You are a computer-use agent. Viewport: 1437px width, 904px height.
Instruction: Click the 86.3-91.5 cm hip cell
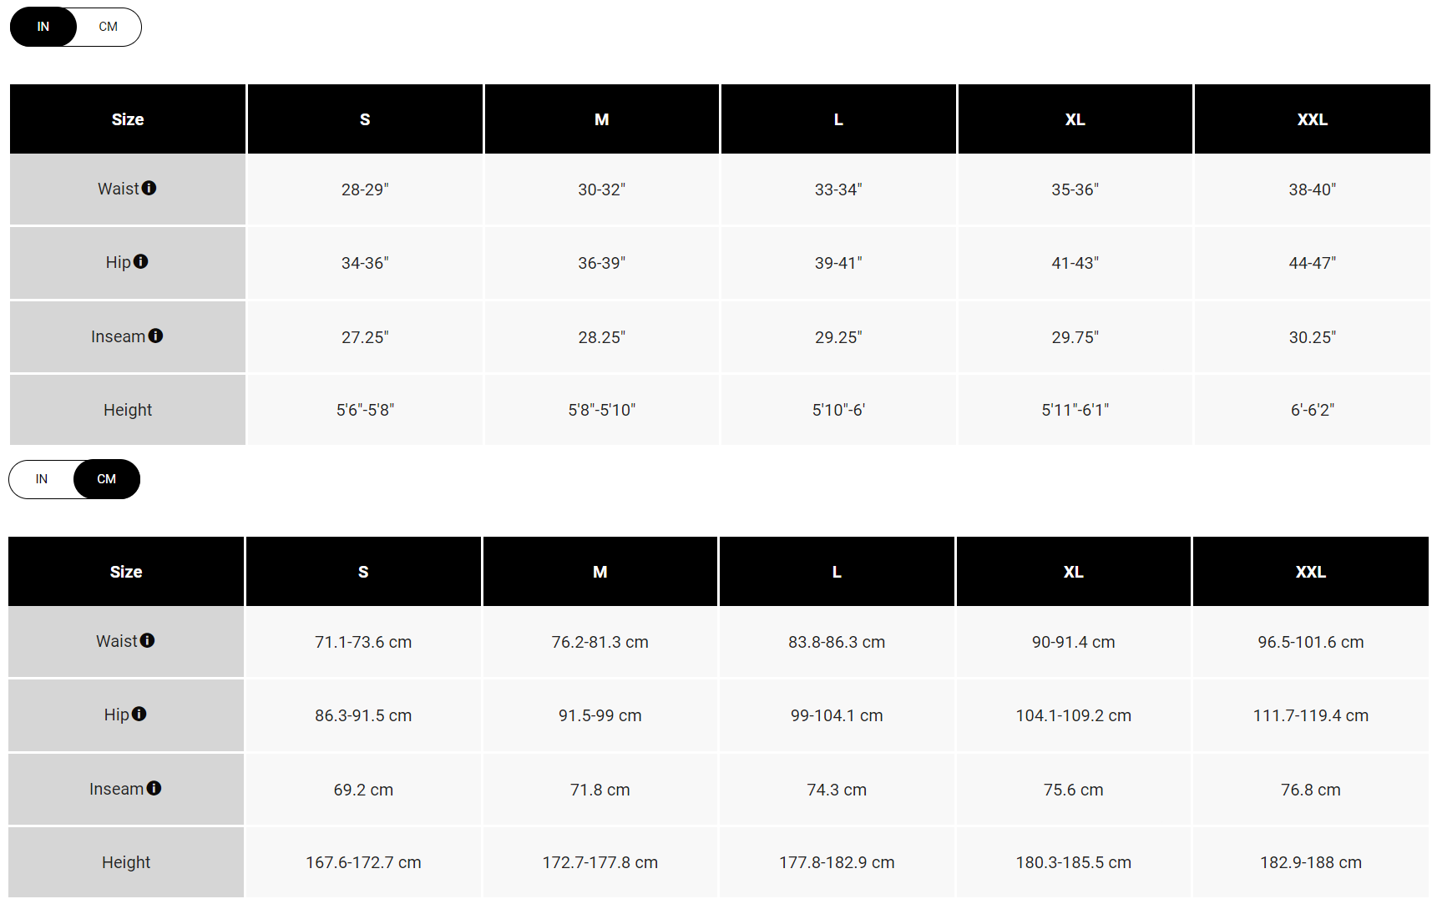click(363, 715)
